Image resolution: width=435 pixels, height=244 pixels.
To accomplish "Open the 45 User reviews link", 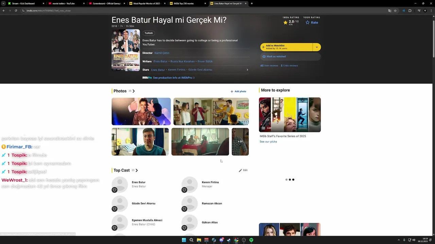I will click(269, 66).
